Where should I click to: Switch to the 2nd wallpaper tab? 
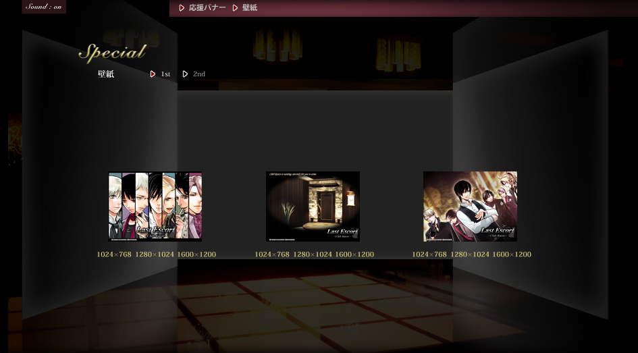point(198,74)
